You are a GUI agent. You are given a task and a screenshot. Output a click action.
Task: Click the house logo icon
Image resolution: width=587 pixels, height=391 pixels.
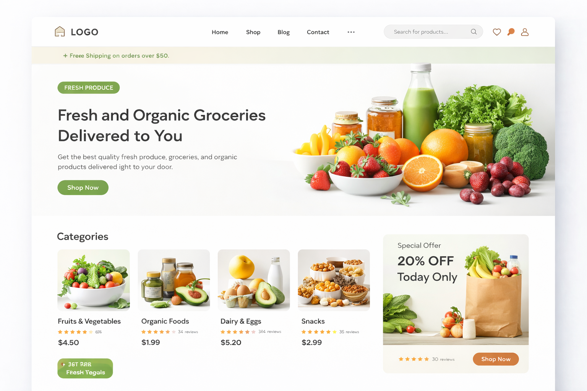click(x=60, y=32)
